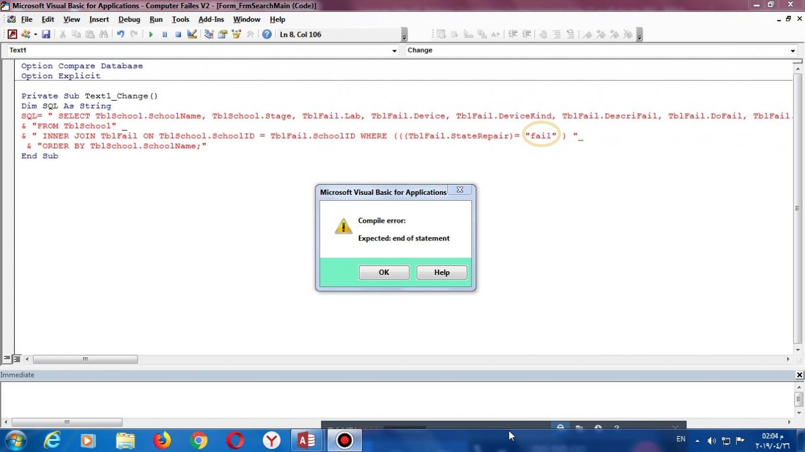The image size is (805, 452).
Task: Save the project with the floppy disk icon
Action: pyautogui.click(x=46, y=34)
